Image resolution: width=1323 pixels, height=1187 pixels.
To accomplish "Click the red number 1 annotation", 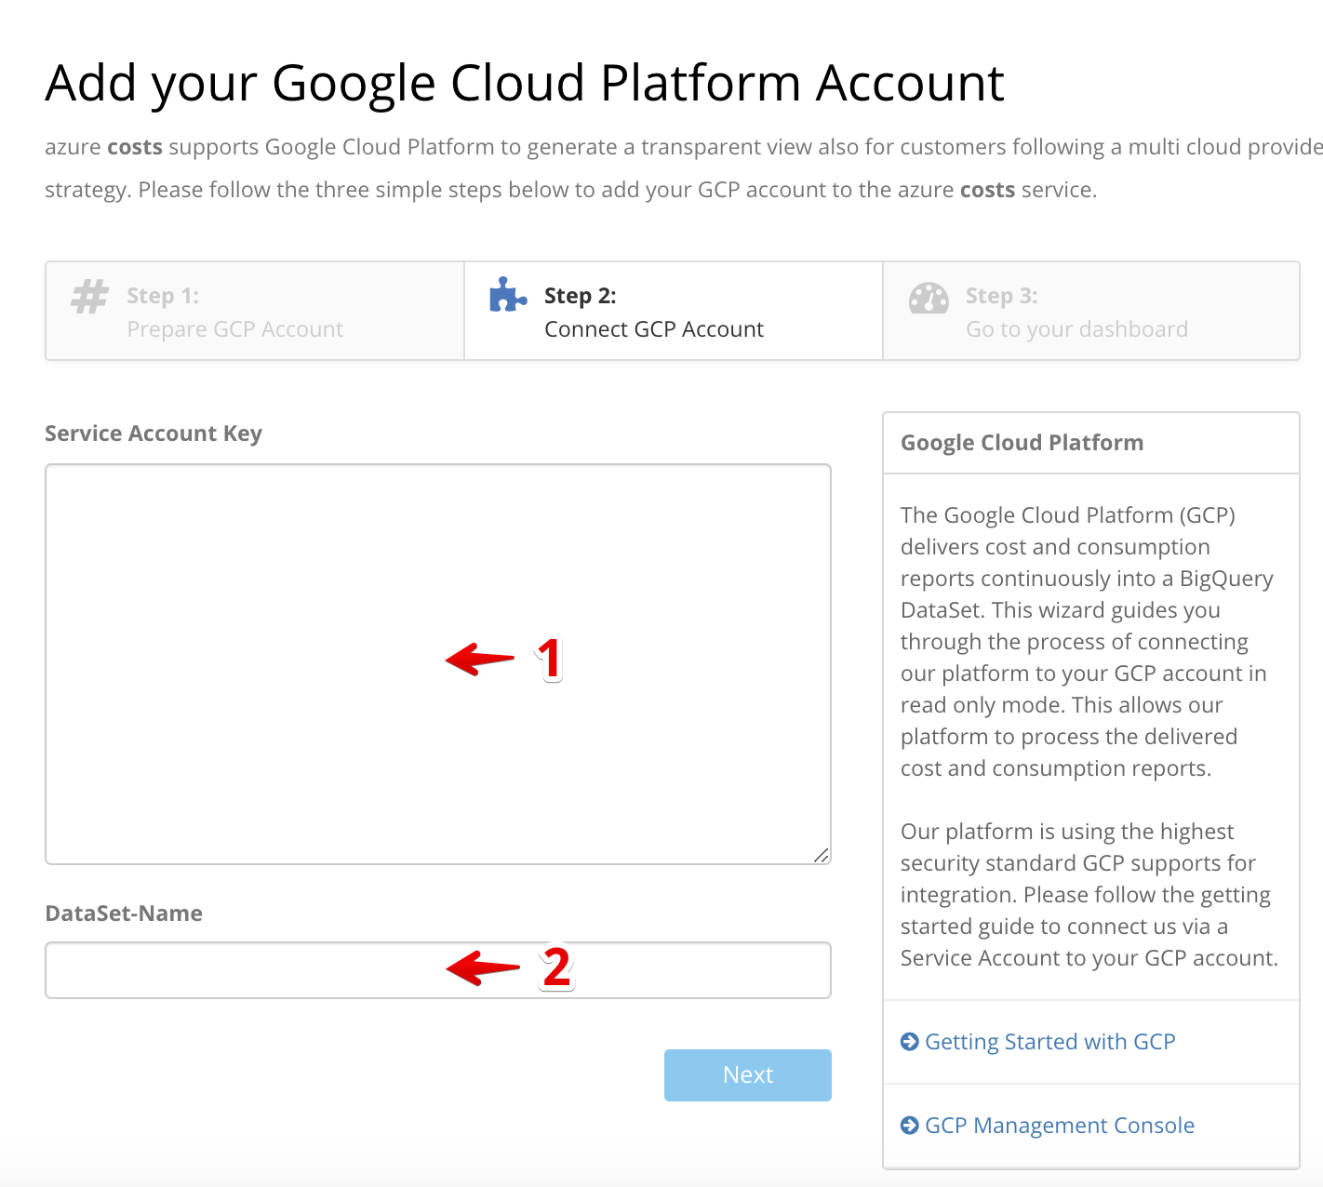I will point(550,660).
